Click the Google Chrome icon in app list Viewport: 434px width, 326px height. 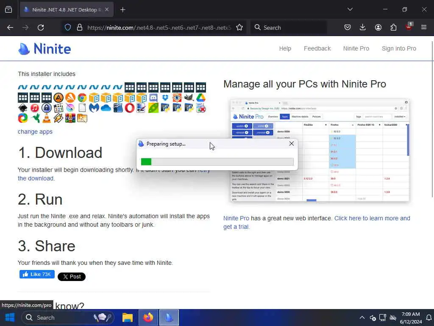point(82,98)
